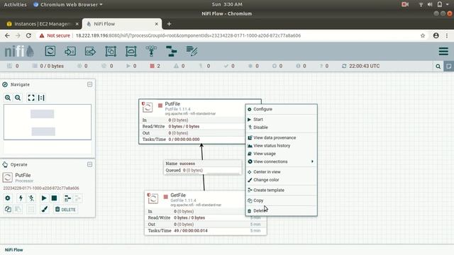Image resolution: width=454 pixels, height=255 pixels.
Task: Start the processor with the play icon
Action: pyautogui.click(x=44, y=198)
